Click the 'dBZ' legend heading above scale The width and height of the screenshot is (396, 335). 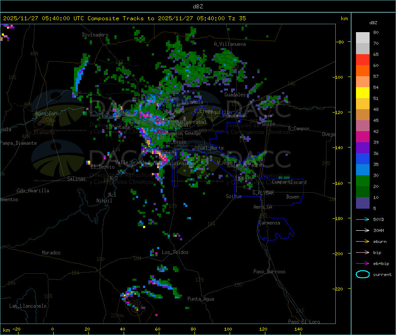(373, 23)
